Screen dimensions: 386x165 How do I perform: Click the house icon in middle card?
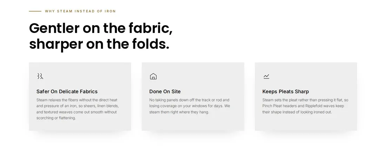(153, 76)
